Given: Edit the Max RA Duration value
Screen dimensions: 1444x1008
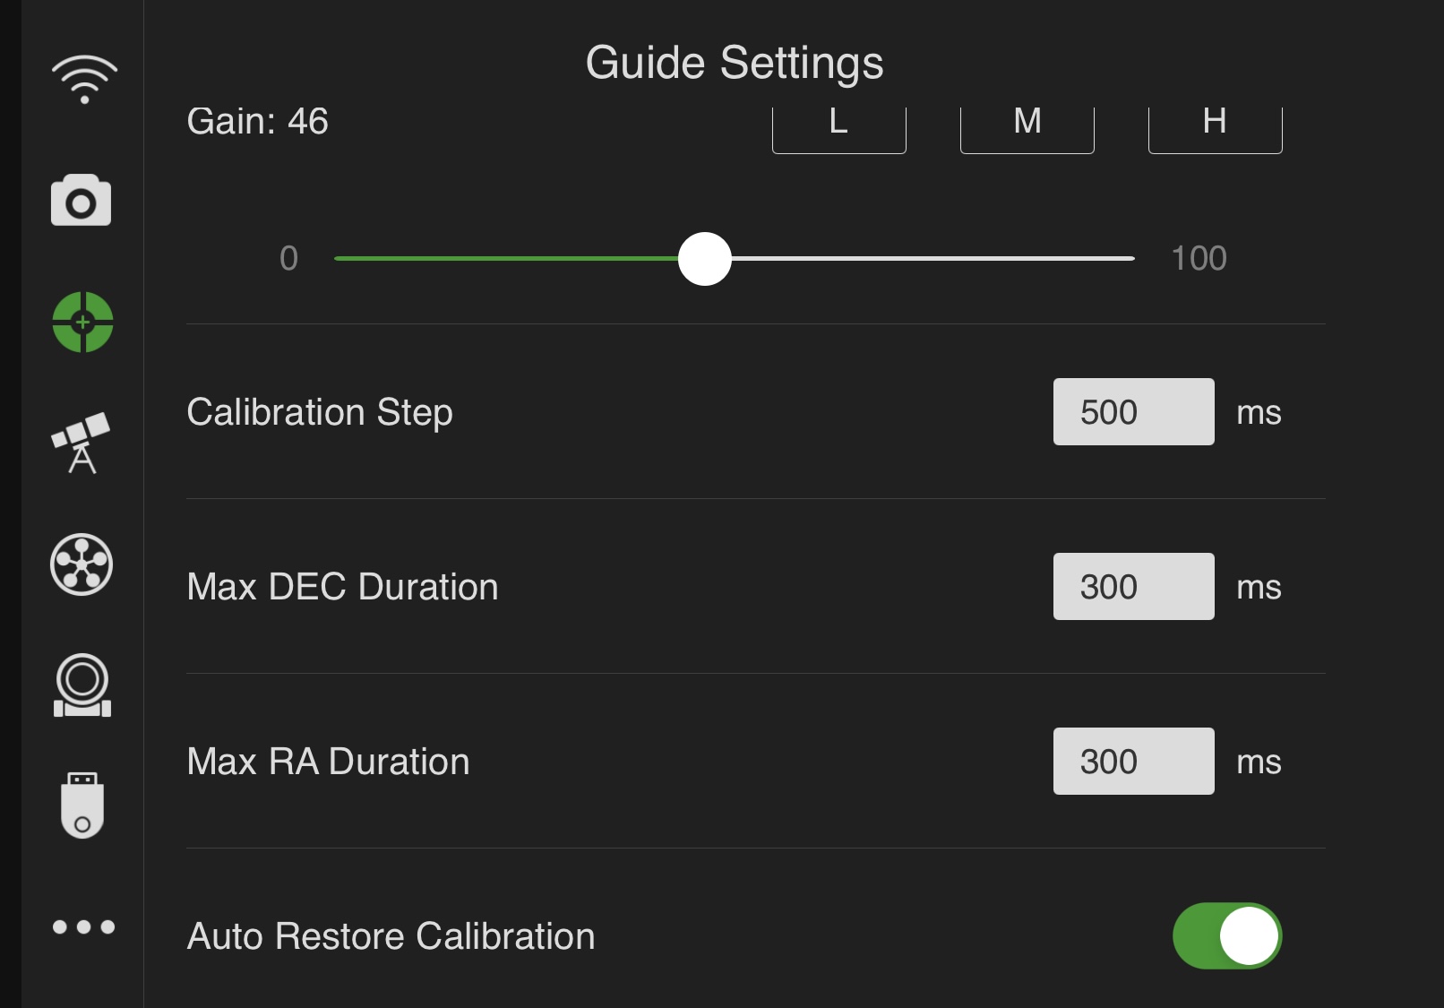Looking at the screenshot, I should coord(1133,762).
